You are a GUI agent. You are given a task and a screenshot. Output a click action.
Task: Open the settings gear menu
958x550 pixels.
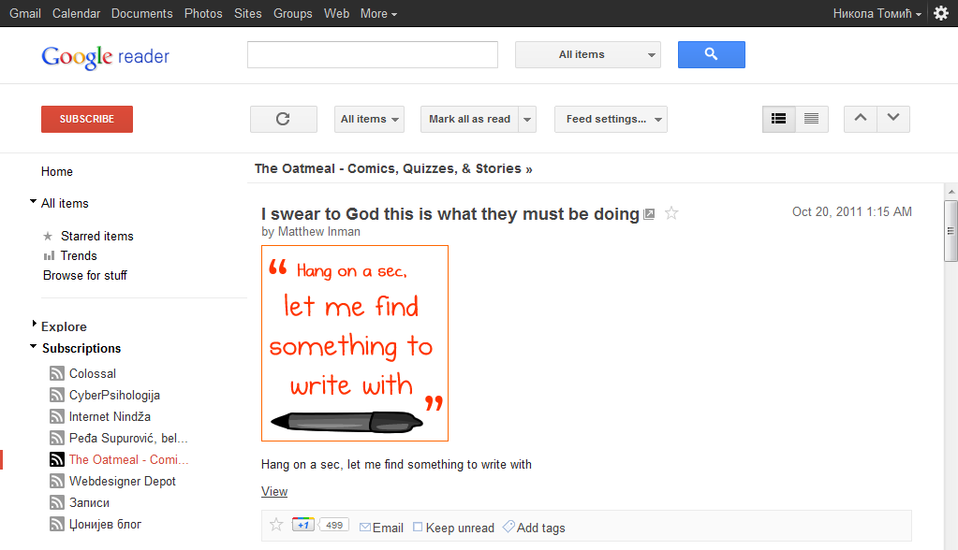click(x=941, y=13)
